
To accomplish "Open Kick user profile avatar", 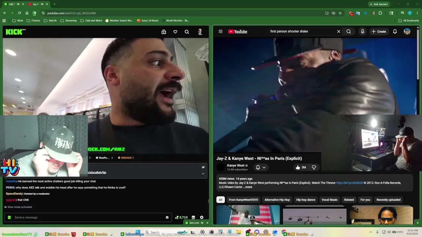I will [200, 32].
